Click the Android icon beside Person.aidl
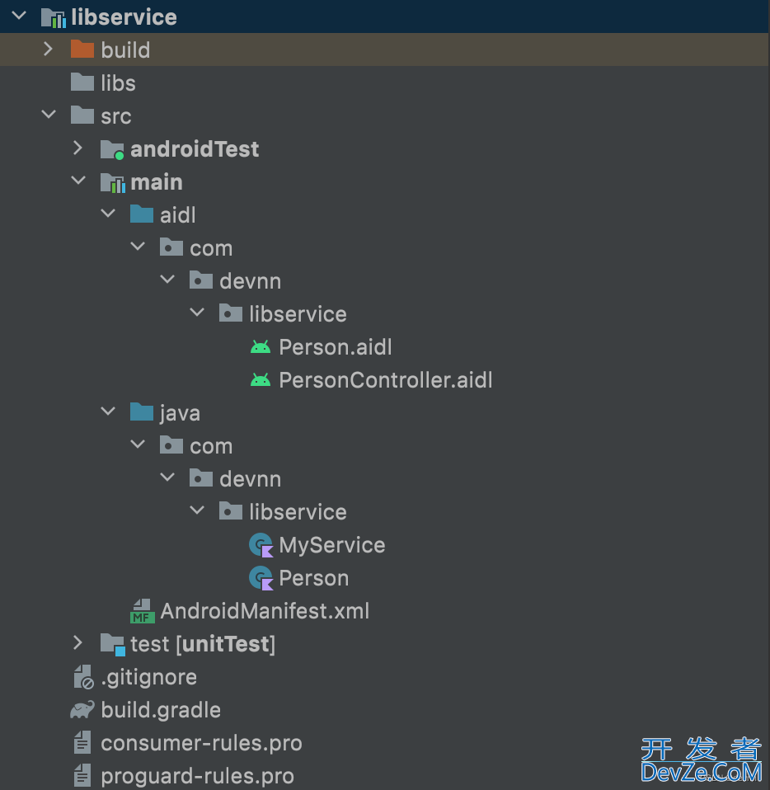The image size is (770, 790). (x=260, y=347)
